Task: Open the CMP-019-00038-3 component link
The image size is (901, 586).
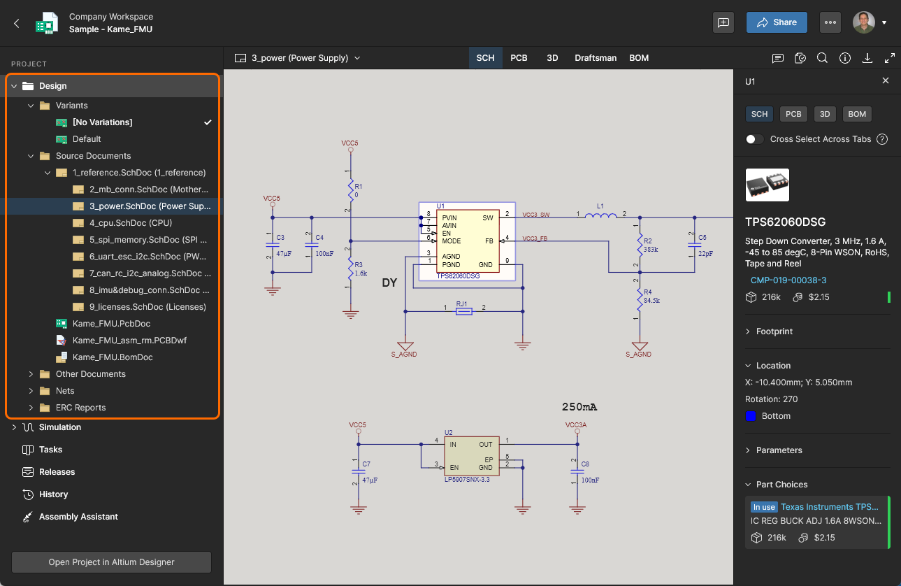Action: 788,280
